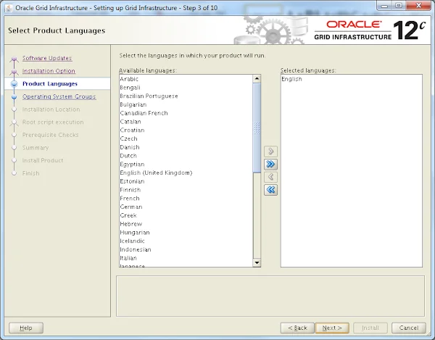Close the Oracle Grid Infrastructure installer
Viewport: 435px width, 340px height.
(418, 6)
